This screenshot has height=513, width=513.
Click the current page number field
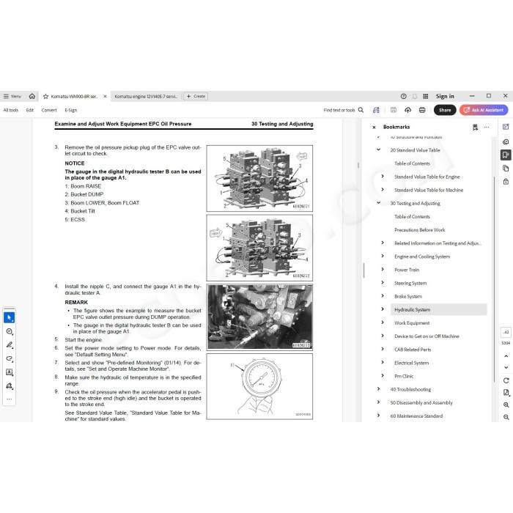coord(506,333)
